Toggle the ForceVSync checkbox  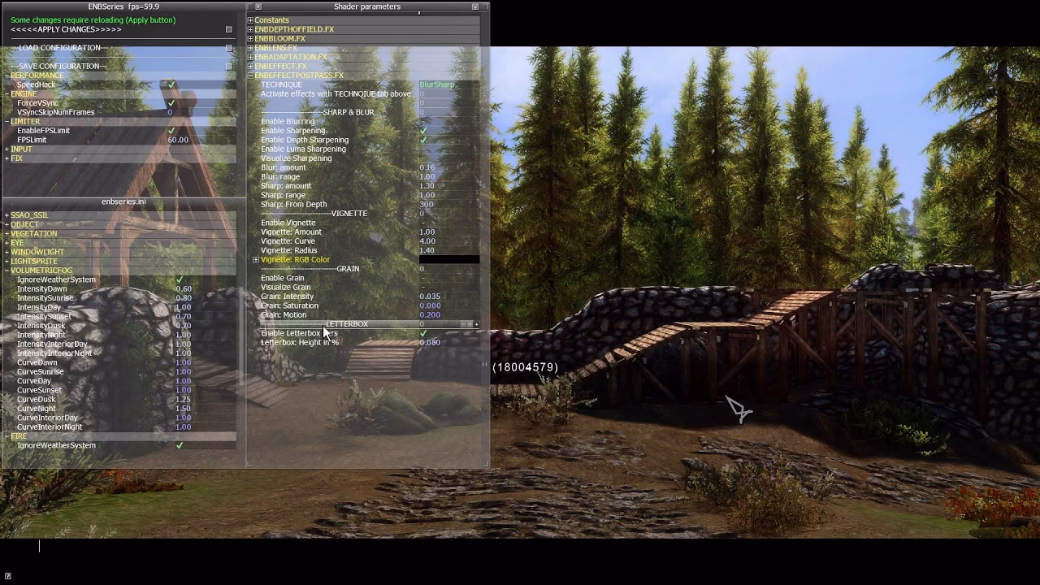[171, 103]
